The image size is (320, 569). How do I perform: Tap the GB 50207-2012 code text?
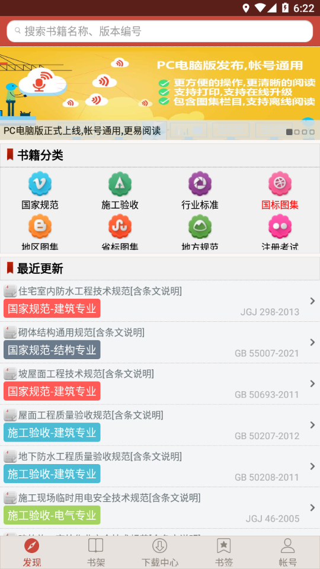[267, 436]
